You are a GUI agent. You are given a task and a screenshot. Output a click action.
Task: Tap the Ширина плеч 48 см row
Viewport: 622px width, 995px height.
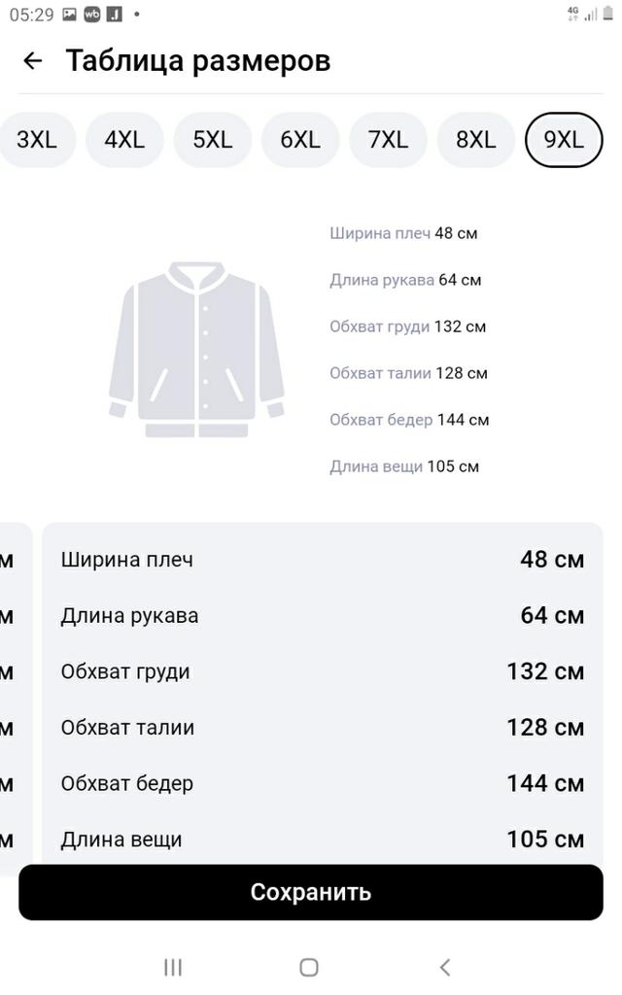pyautogui.click(x=322, y=560)
